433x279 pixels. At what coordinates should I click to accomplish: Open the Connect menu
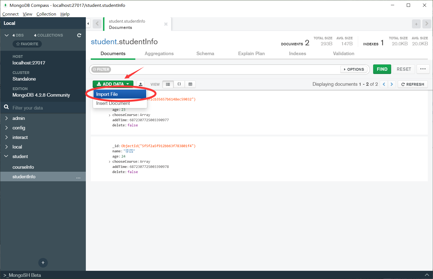[x=10, y=14]
